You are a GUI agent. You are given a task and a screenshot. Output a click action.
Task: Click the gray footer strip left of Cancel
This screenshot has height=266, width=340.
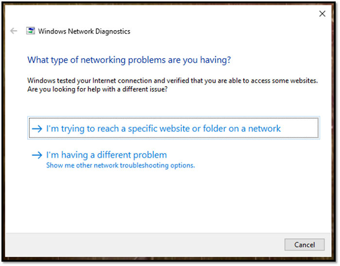(146, 245)
